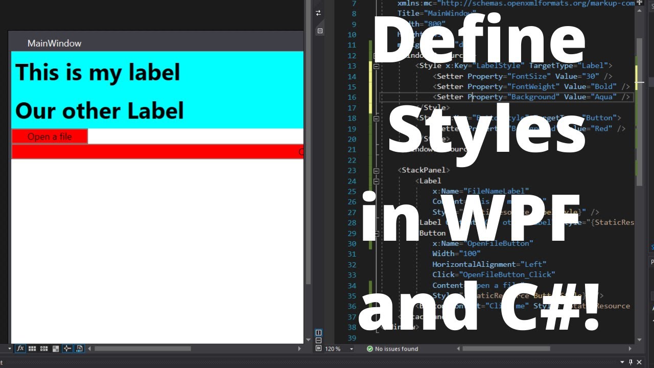The image size is (654, 368).
Task: Click x:Name="OpenFileButton" code line
Action: point(482,243)
